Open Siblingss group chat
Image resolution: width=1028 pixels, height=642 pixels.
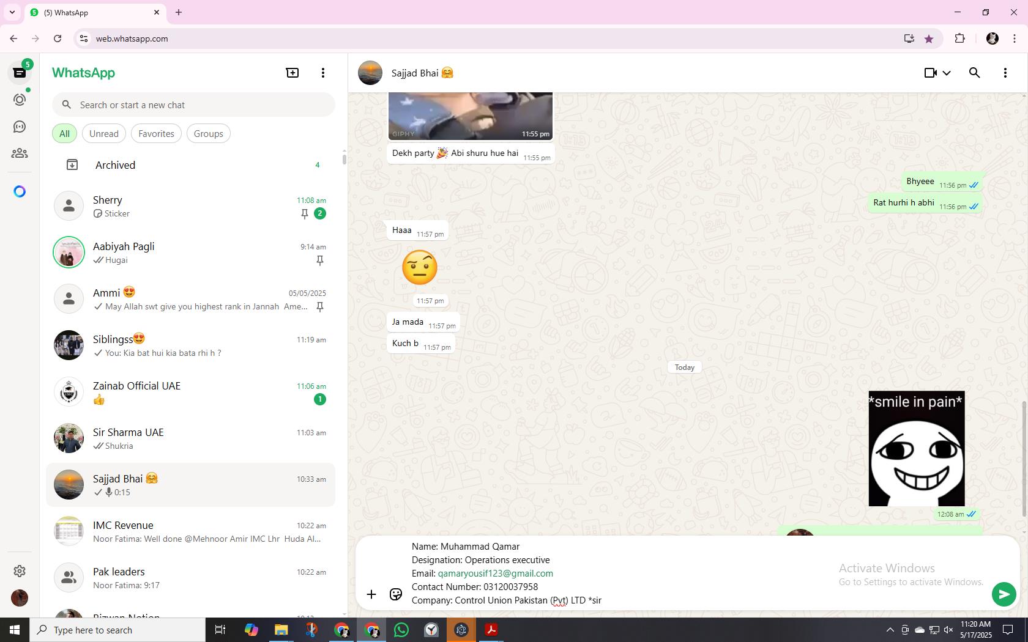click(191, 345)
